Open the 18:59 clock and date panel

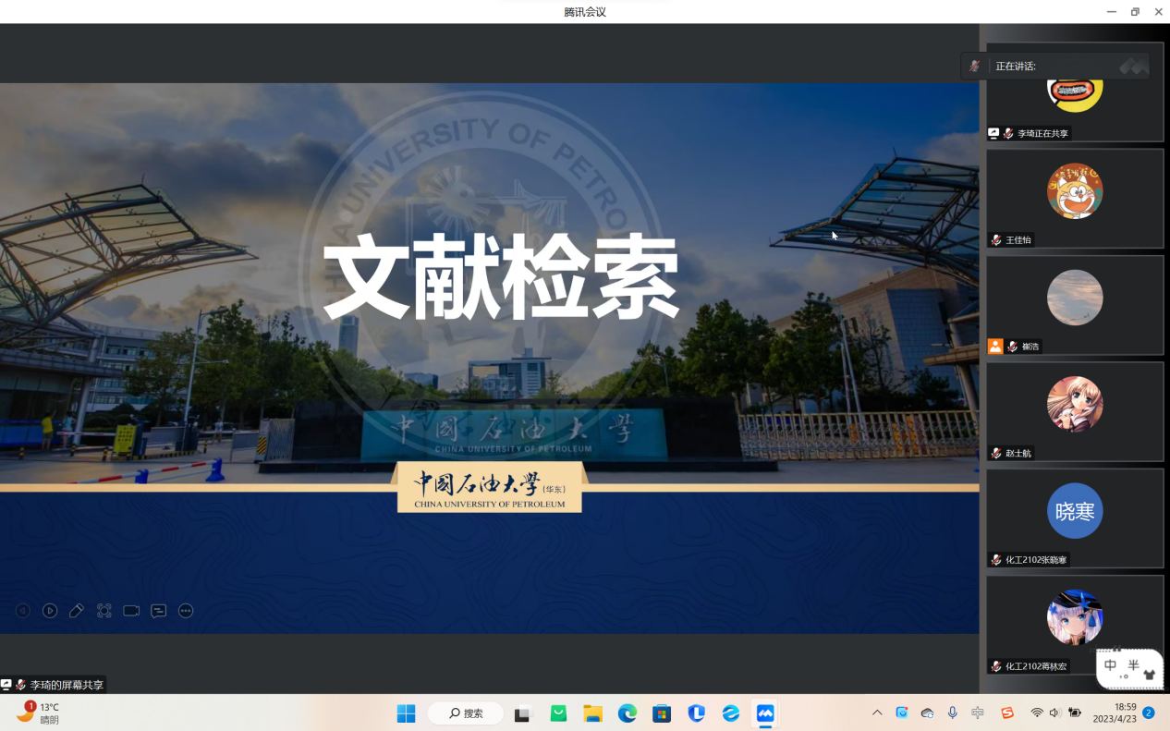(1114, 713)
